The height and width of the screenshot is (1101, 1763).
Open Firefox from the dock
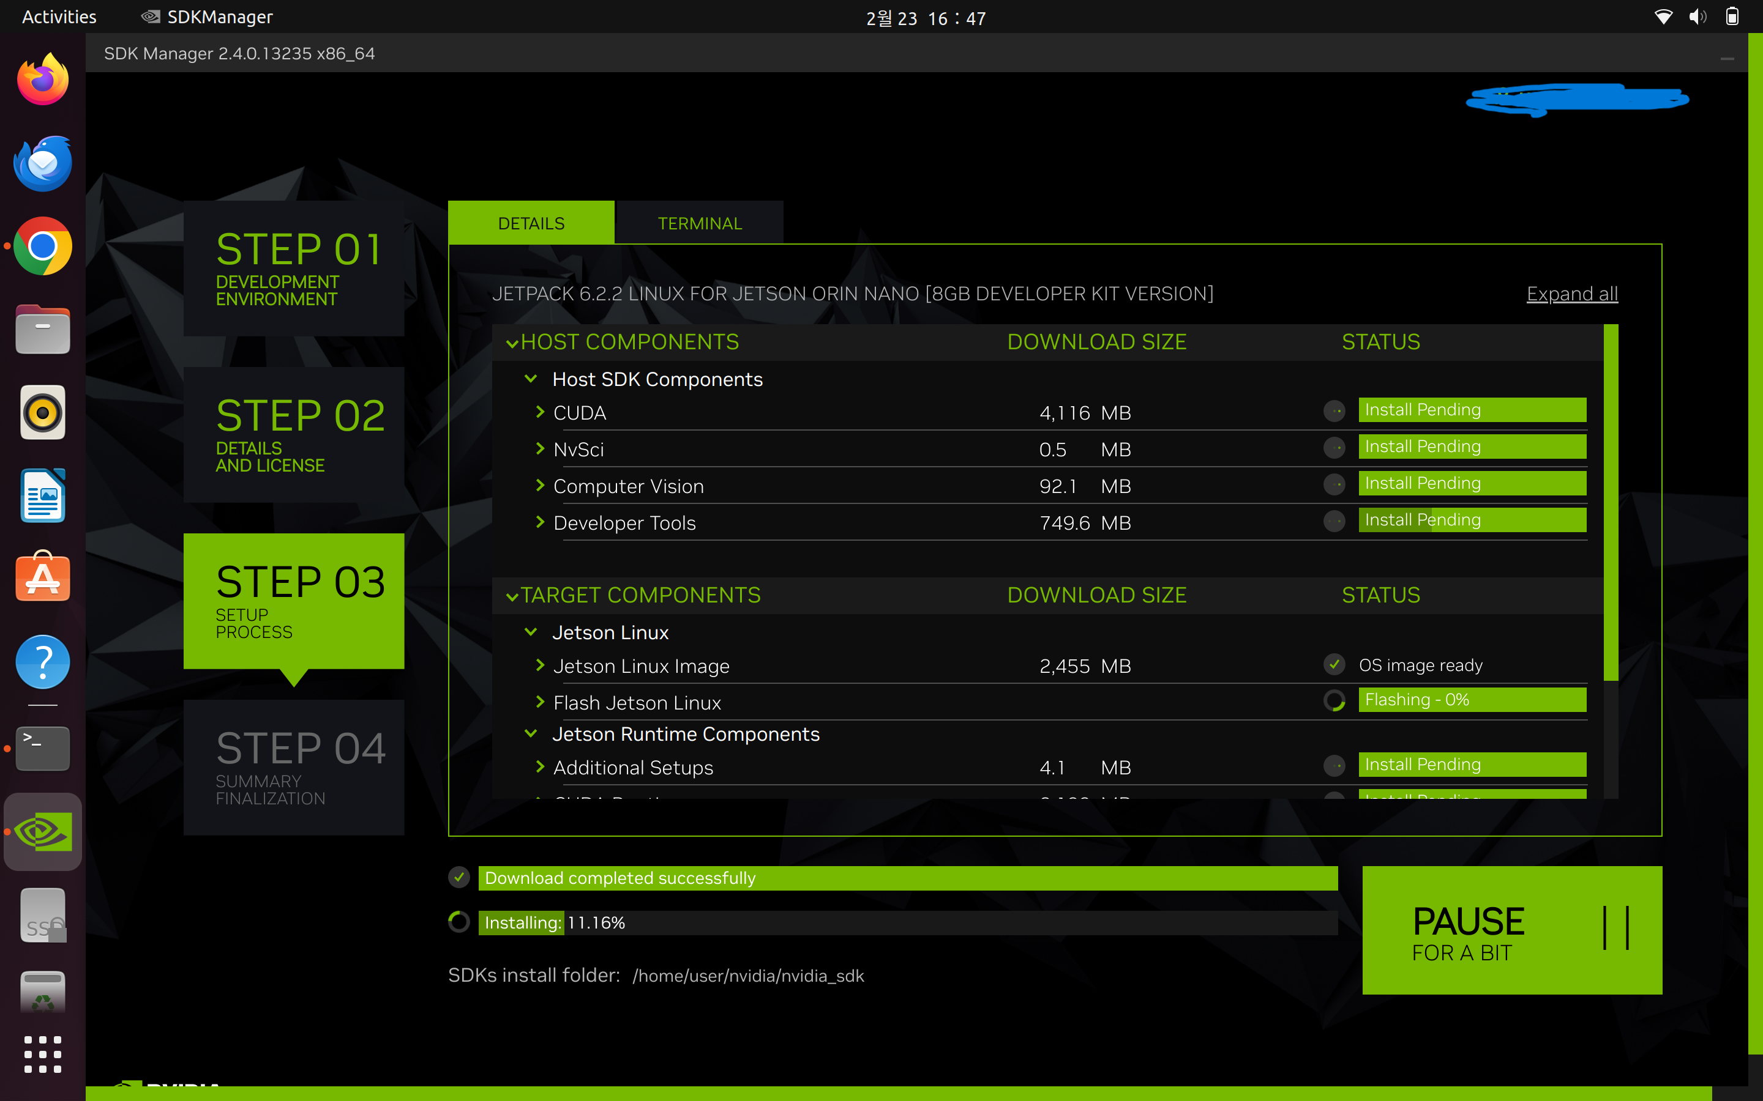point(42,80)
